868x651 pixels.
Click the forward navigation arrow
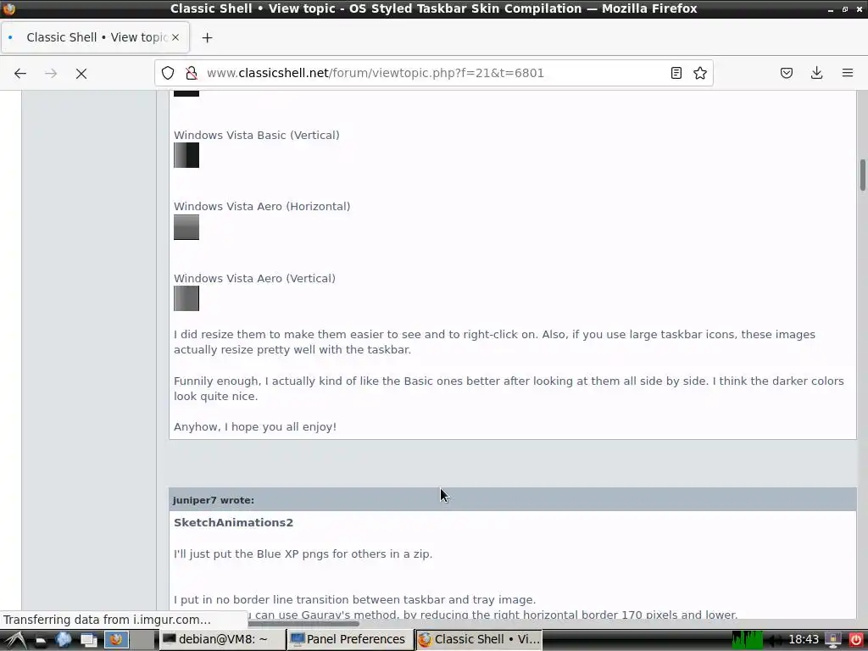pos(51,73)
